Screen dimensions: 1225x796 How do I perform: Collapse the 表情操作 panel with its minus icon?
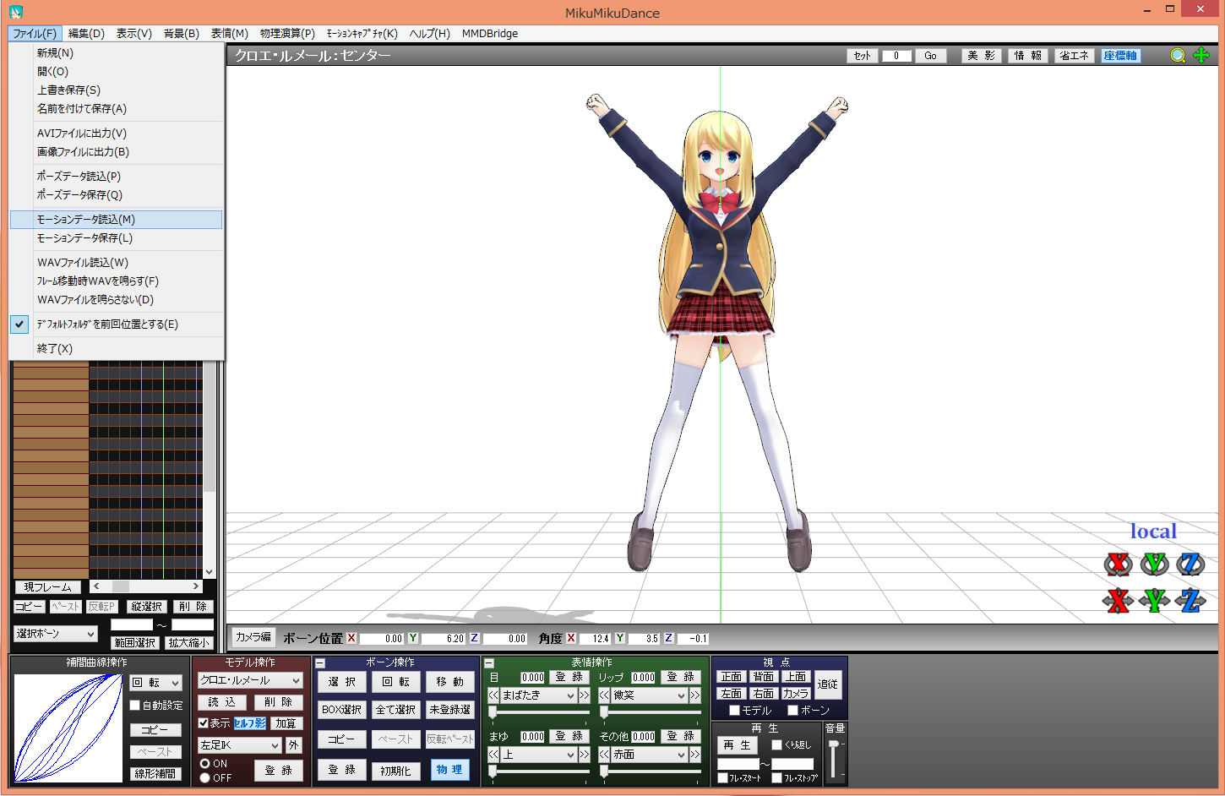489,663
